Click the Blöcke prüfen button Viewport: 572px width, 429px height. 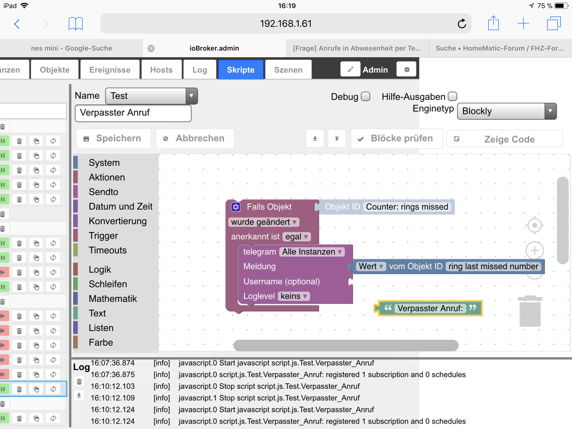click(397, 139)
